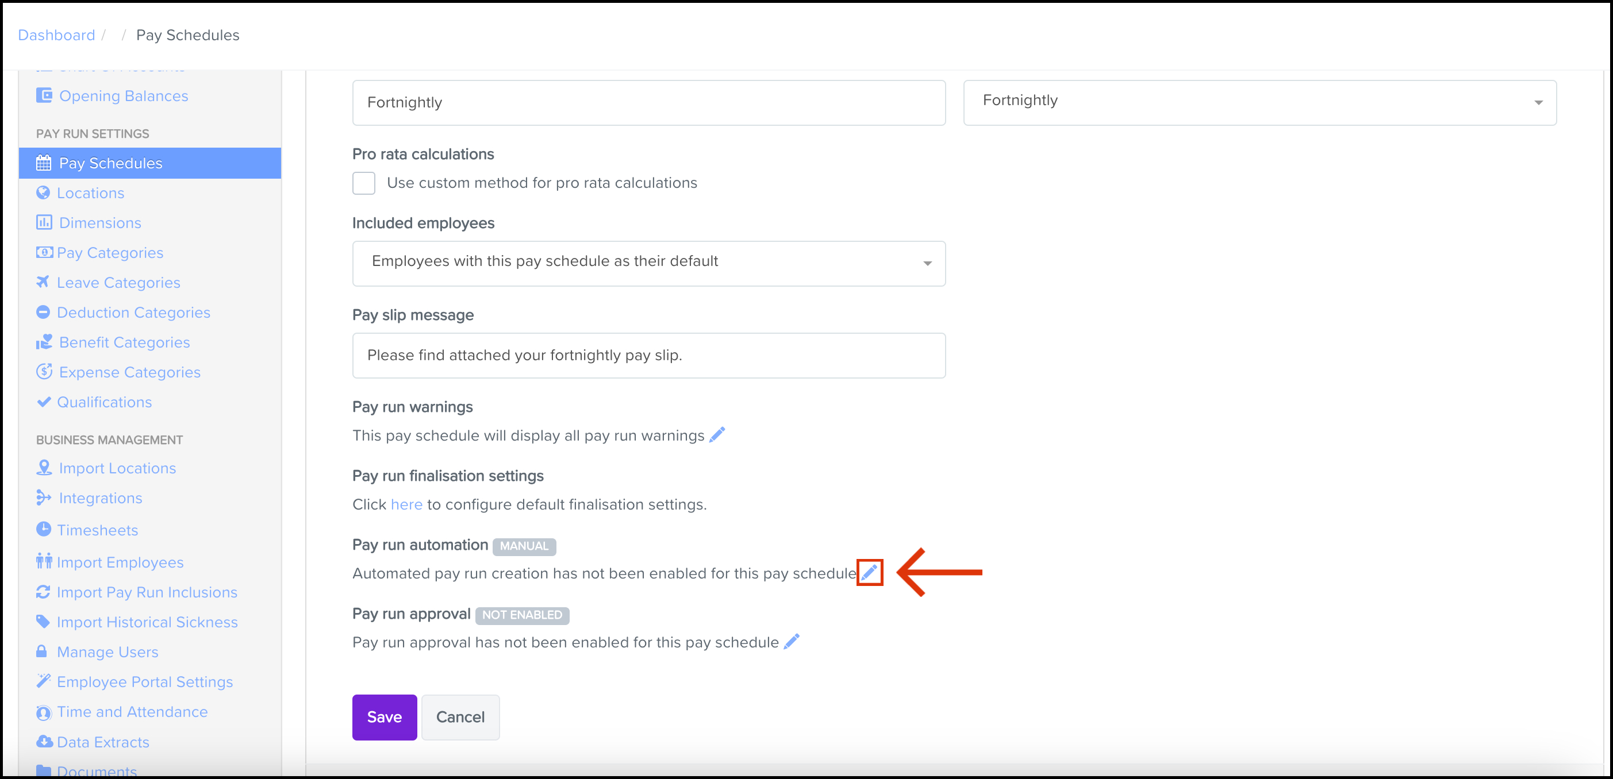Click the pencil icon beside pay run warnings

717,435
